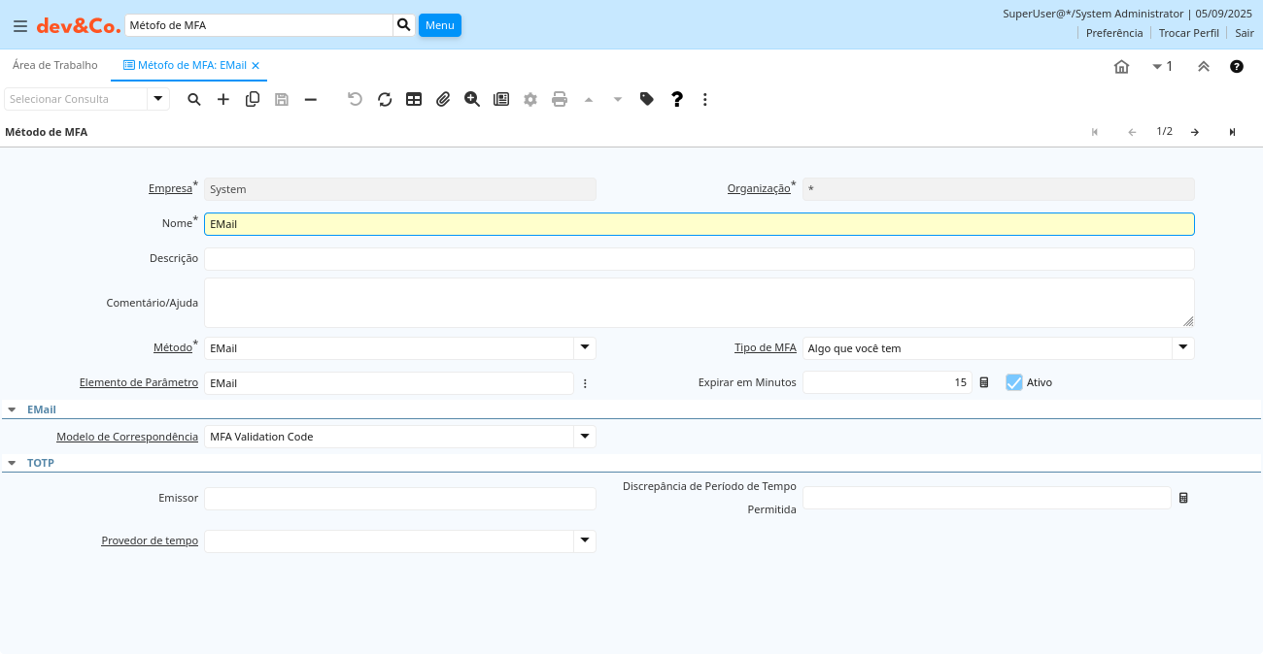Click the Trocar Perfil link
The image size is (1263, 654).
[x=1188, y=33]
